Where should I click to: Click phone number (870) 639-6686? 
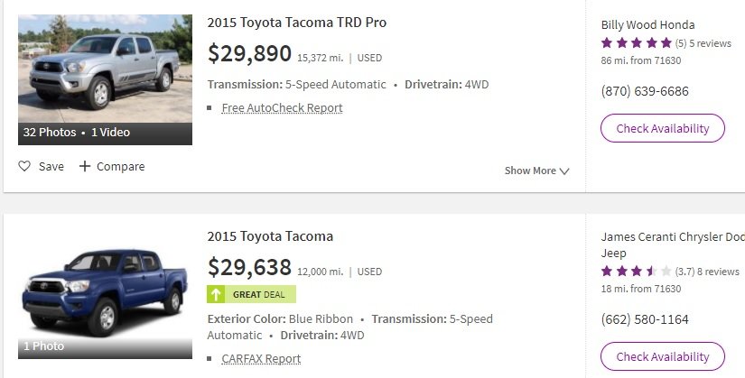645,91
